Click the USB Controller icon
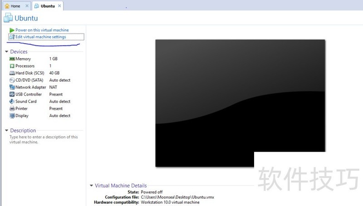Viewport: 363px width, 206px height. [x=12, y=94]
